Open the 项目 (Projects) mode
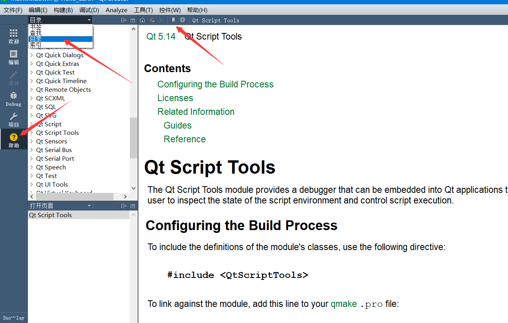 tap(14, 120)
